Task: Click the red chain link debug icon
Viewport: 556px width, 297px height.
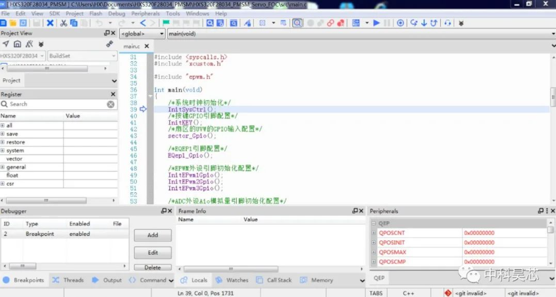Action: (330, 23)
